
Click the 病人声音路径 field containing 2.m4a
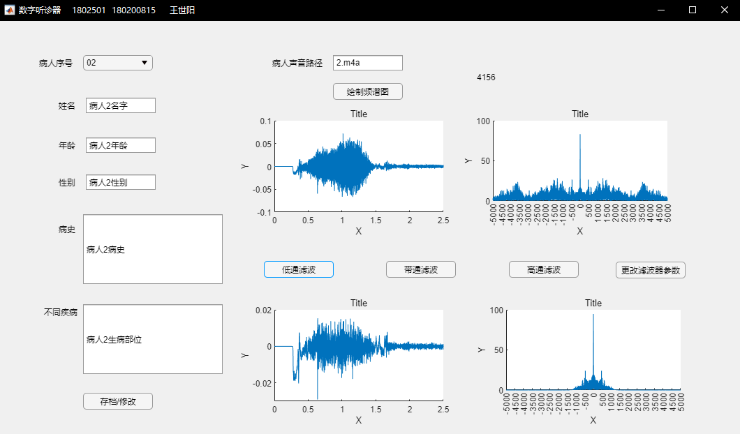pyautogui.click(x=368, y=63)
